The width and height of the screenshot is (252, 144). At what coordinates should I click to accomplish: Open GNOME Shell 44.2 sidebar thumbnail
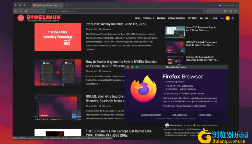(175, 47)
